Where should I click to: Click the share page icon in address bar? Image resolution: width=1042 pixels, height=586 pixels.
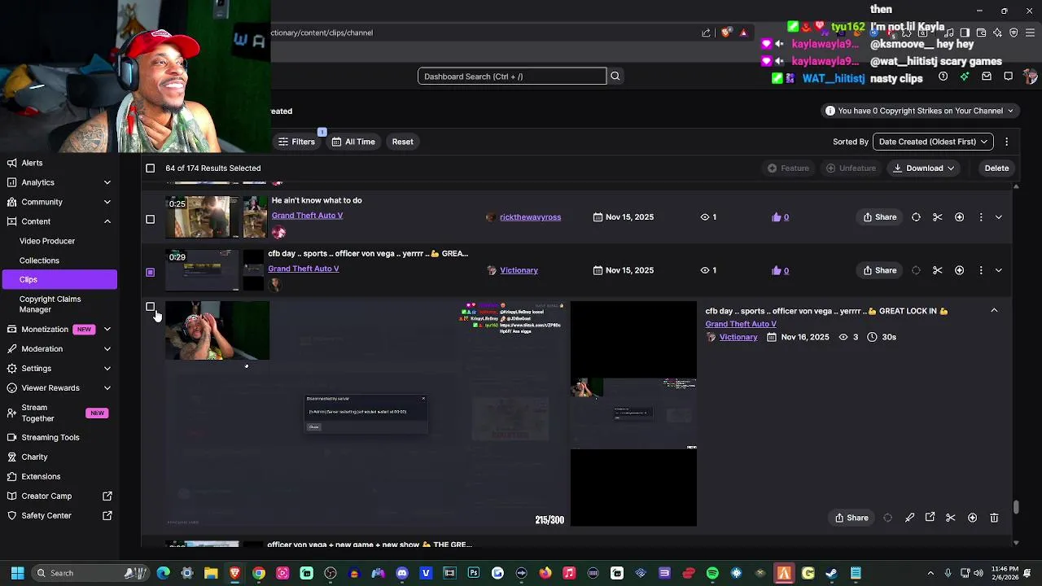[x=706, y=33]
